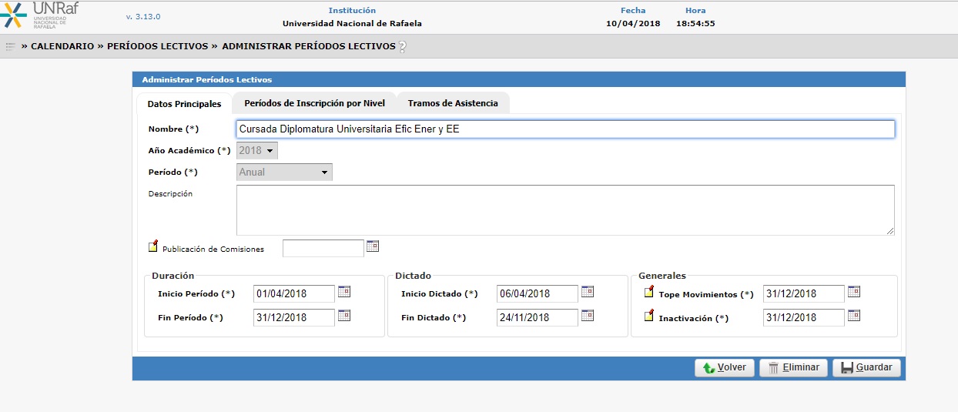The height and width of the screenshot is (412, 958).
Task: Click the Universidad Nacional de Rafaela text
Action: pos(352,23)
